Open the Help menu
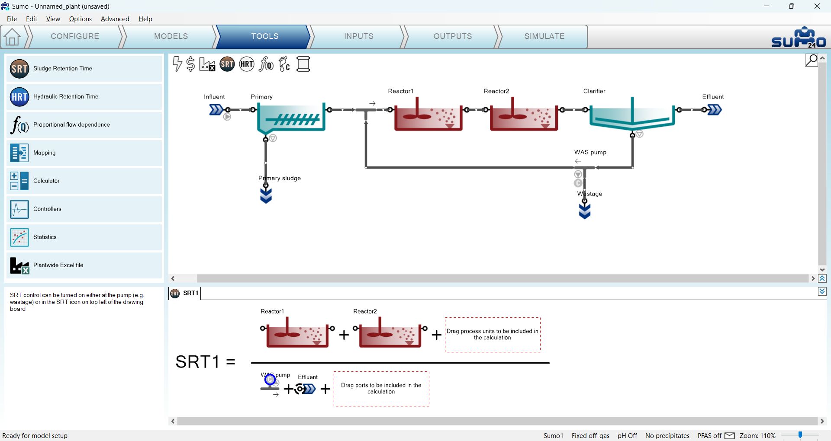Image resolution: width=831 pixels, height=441 pixels. [x=145, y=19]
